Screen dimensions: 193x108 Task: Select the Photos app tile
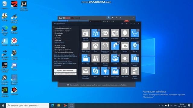point(115,71)
